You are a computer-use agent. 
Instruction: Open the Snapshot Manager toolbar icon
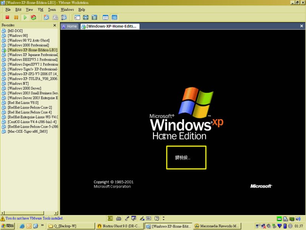point(64,17)
